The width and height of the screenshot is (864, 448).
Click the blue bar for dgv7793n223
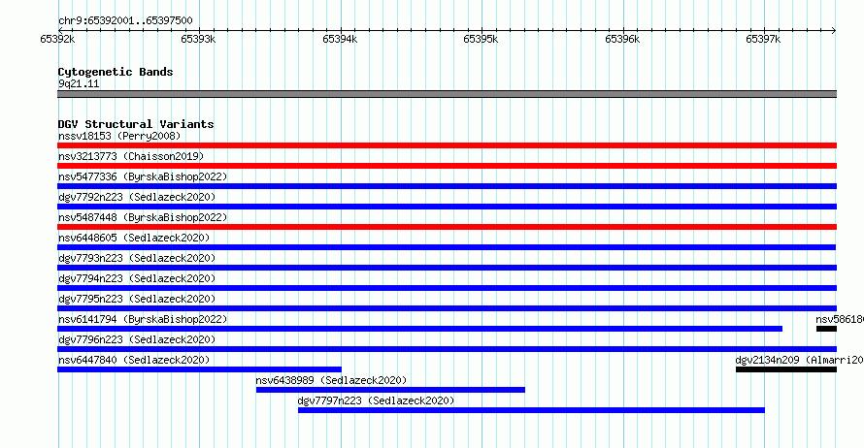click(447, 268)
